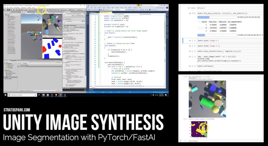Switch to the Console tab in Unity

(x=13, y=61)
